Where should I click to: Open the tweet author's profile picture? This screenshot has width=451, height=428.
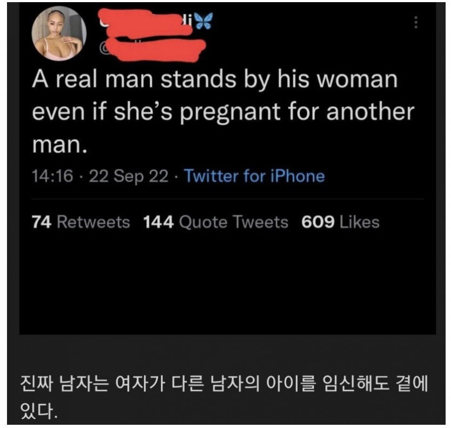59,34
